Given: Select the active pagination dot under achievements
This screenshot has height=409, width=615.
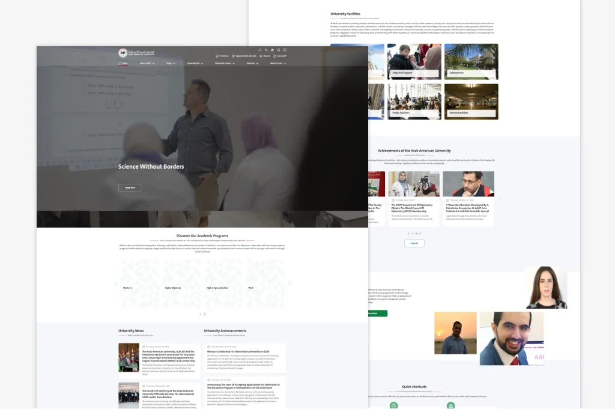Looking at the screenshot, I should click(x=416, y=233).
